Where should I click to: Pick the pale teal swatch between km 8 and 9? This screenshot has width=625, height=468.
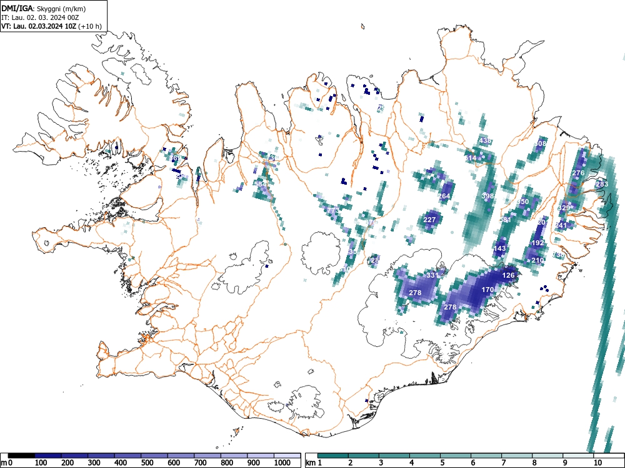coord(547,456)
